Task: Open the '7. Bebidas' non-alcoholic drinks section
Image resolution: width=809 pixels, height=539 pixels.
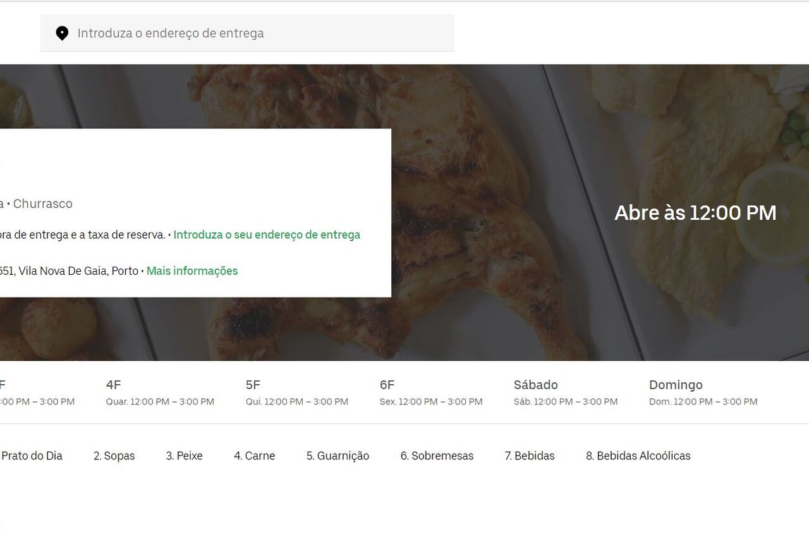Action: [x=529, y=456]
